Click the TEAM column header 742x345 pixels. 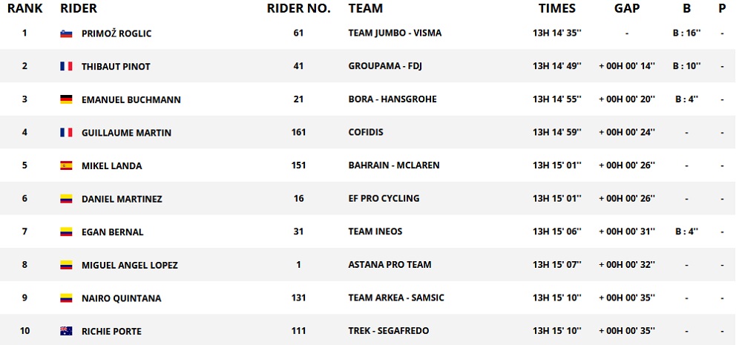coord(365,9)
